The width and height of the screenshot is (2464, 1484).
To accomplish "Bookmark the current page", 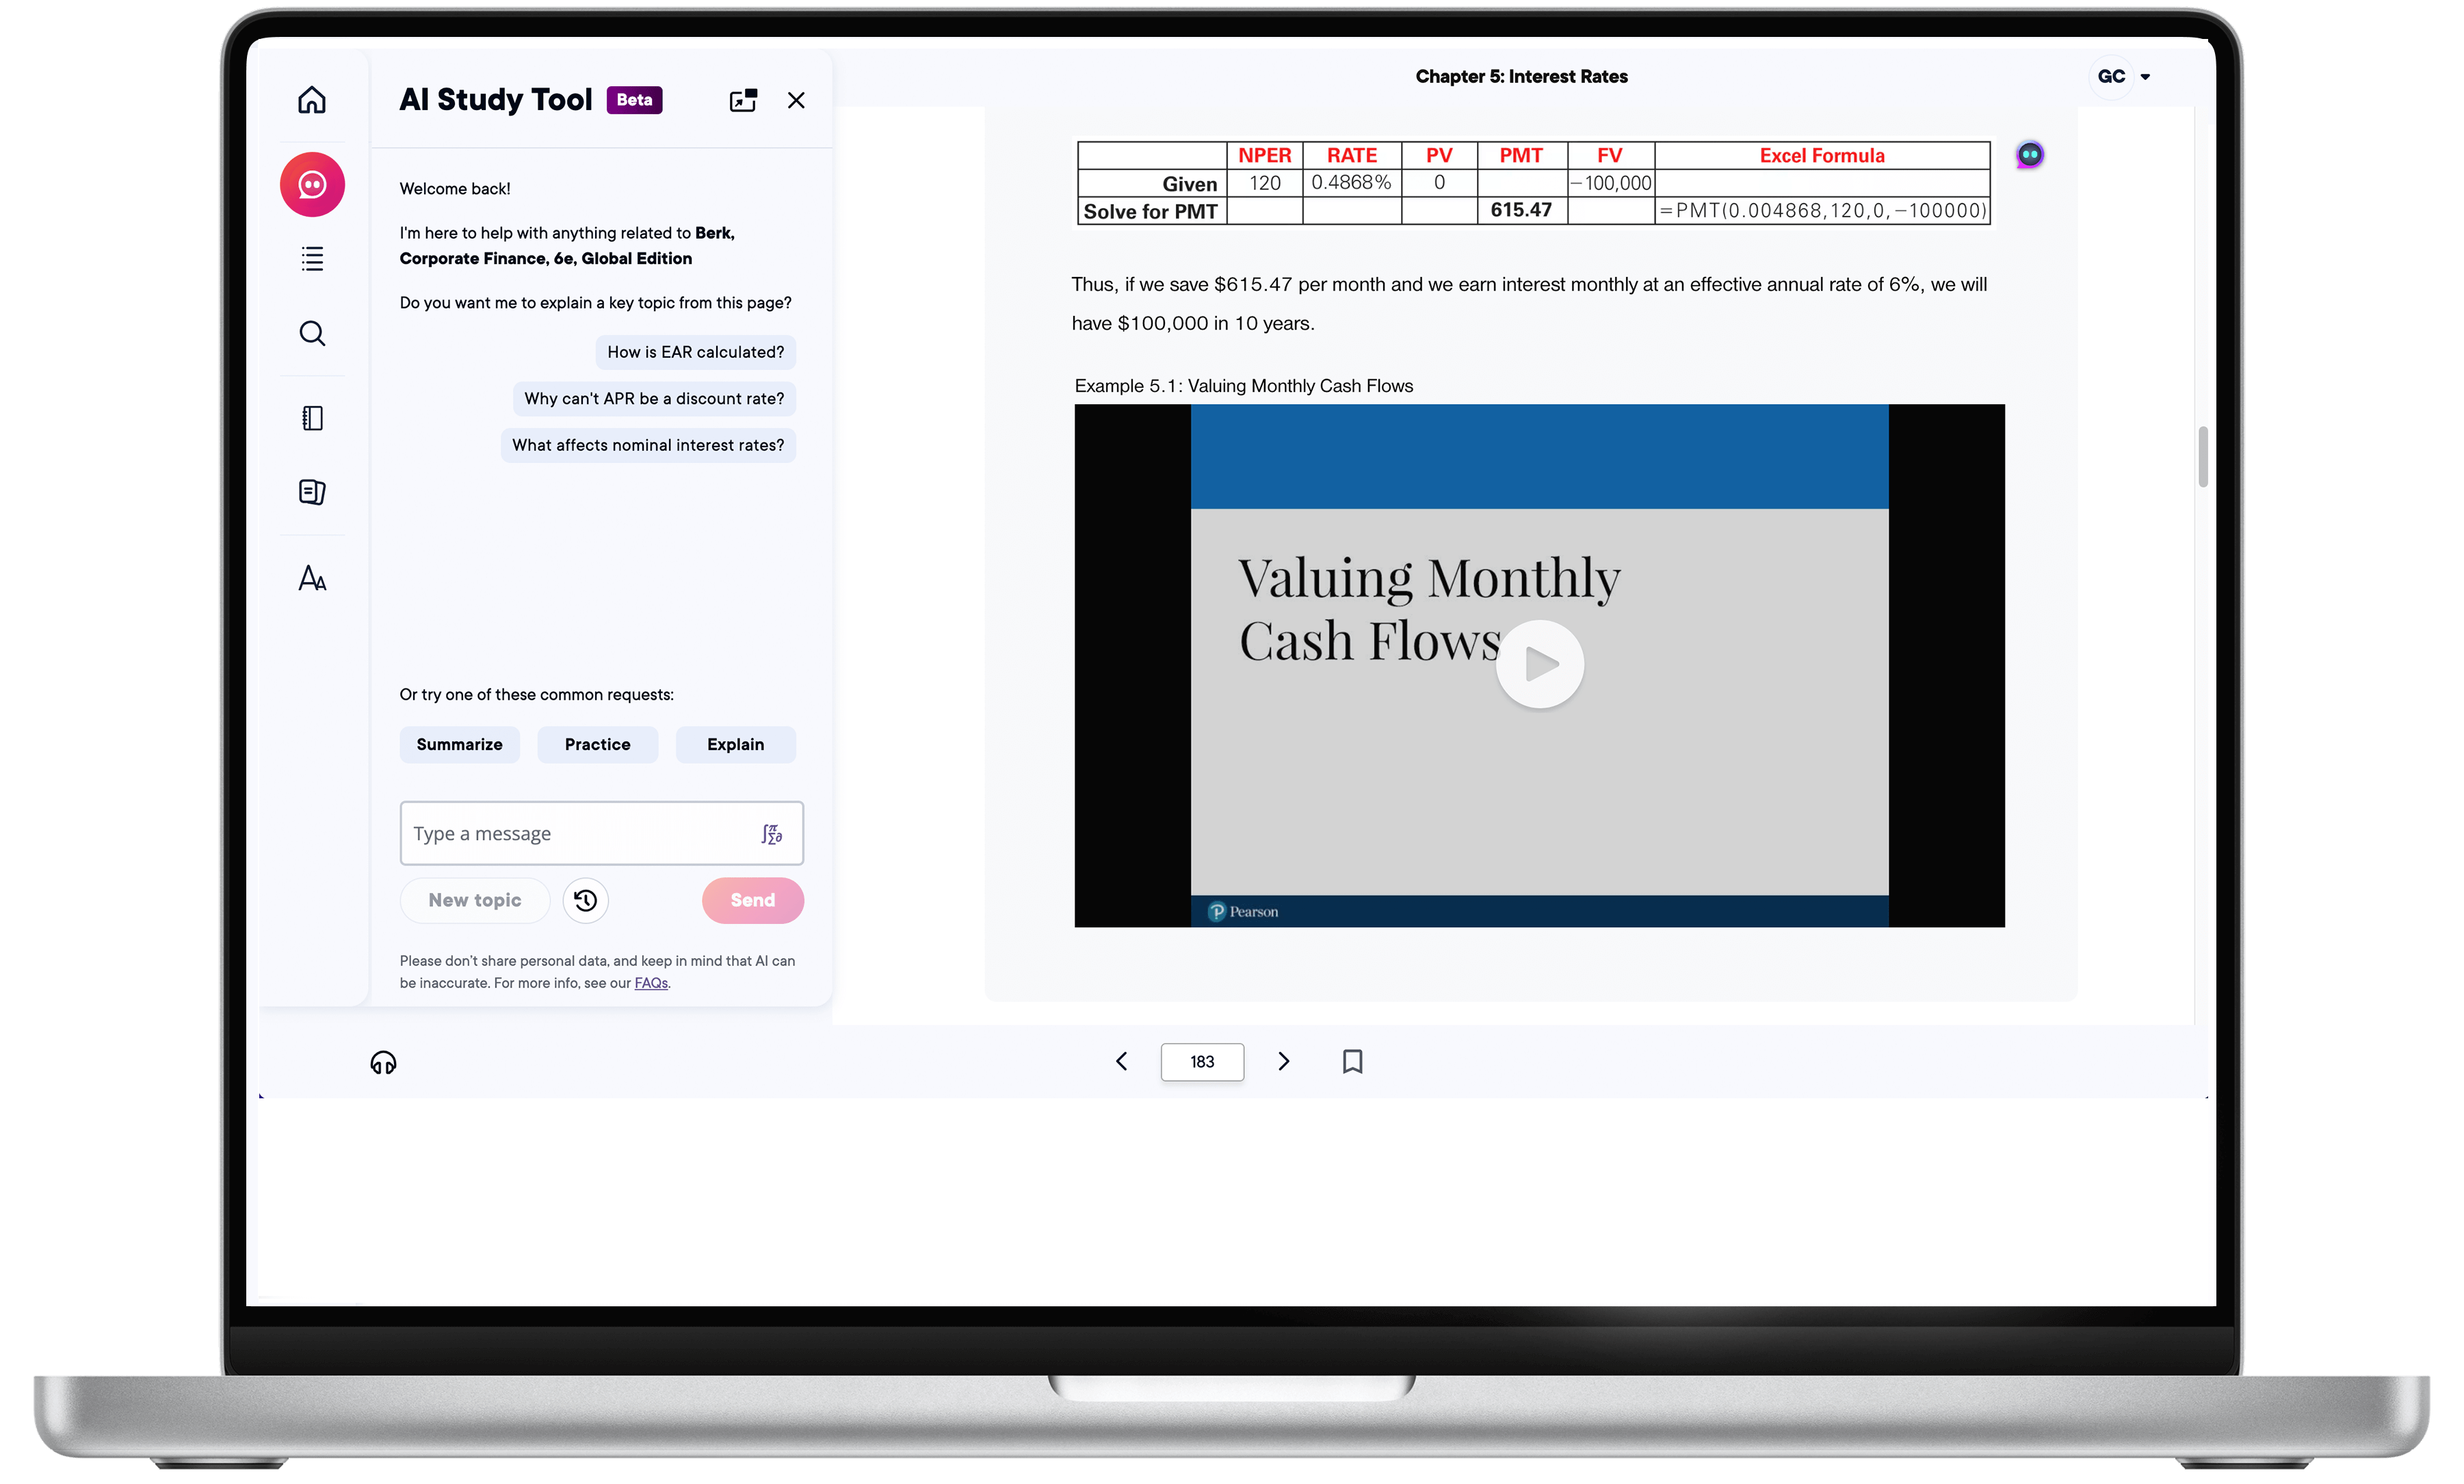I will pyautogui.click(x=1352, y=1061).
